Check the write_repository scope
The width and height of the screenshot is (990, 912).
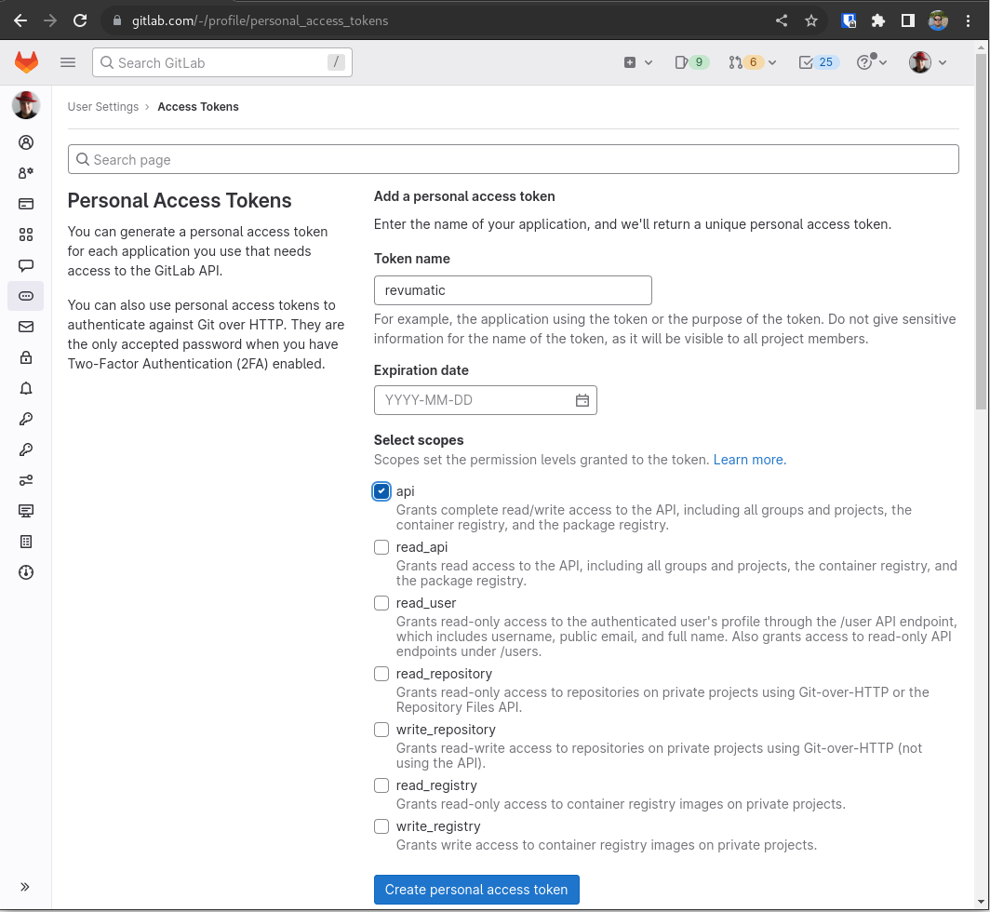[x=381, y=730]
